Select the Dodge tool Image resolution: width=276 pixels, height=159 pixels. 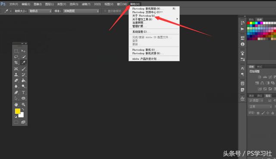click(x=23, y=86)
